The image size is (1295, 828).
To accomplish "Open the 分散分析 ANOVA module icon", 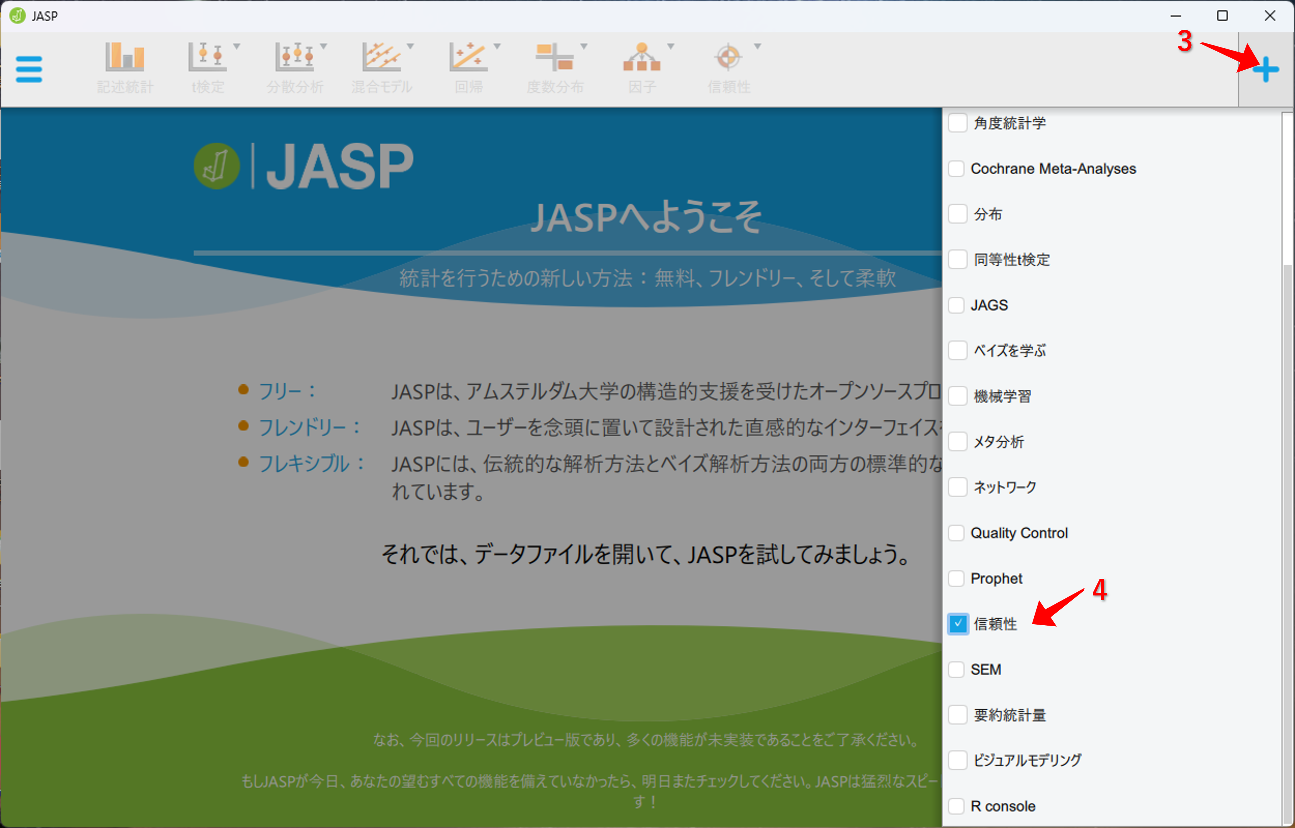I will coord(295,68).
